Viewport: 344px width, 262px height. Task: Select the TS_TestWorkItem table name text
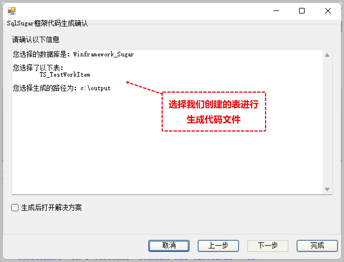tap(65, 75)
